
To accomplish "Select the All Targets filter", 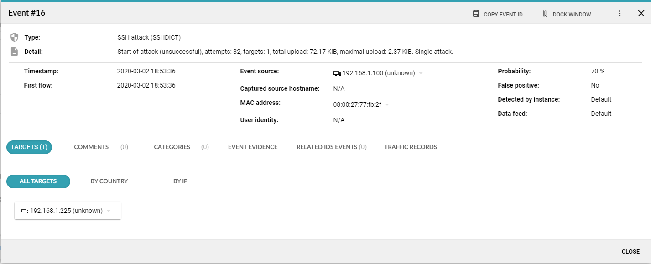I will click(x=38, y=181).
